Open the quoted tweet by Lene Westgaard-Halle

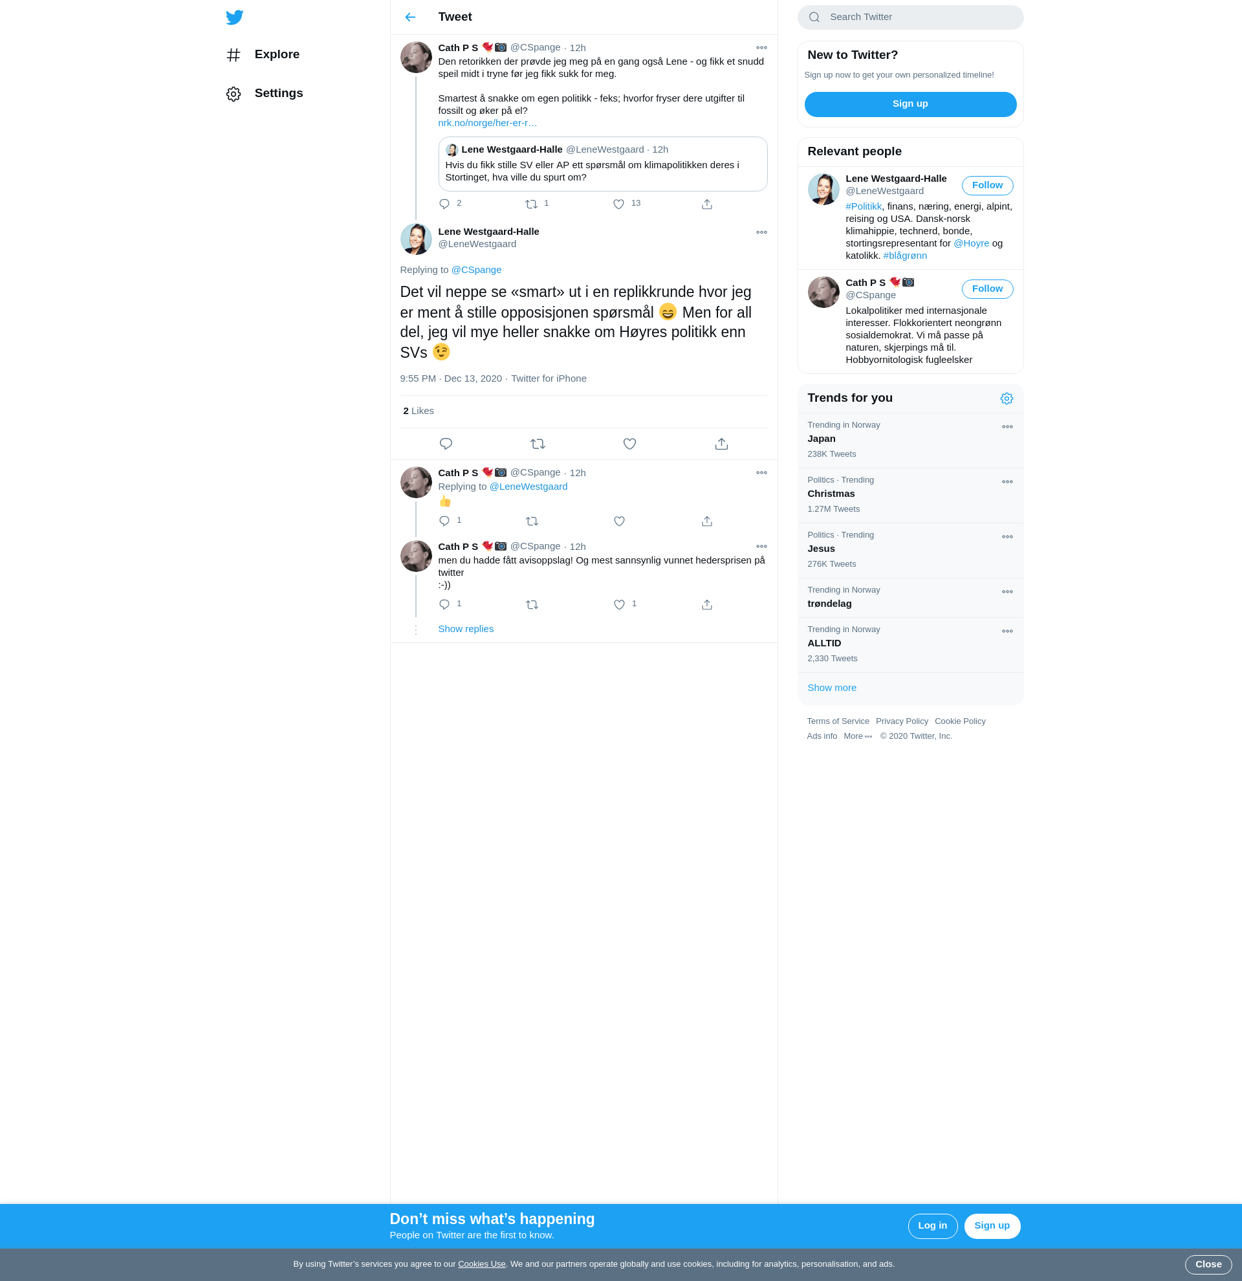[602, 164]
